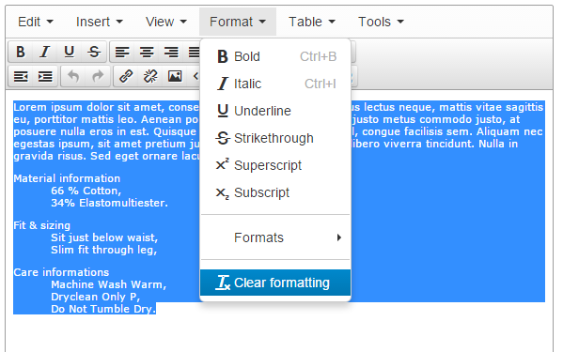Viewport: 563px width, 352px height.
Task: Remove link using unlink icon
Action: [150, 76]
